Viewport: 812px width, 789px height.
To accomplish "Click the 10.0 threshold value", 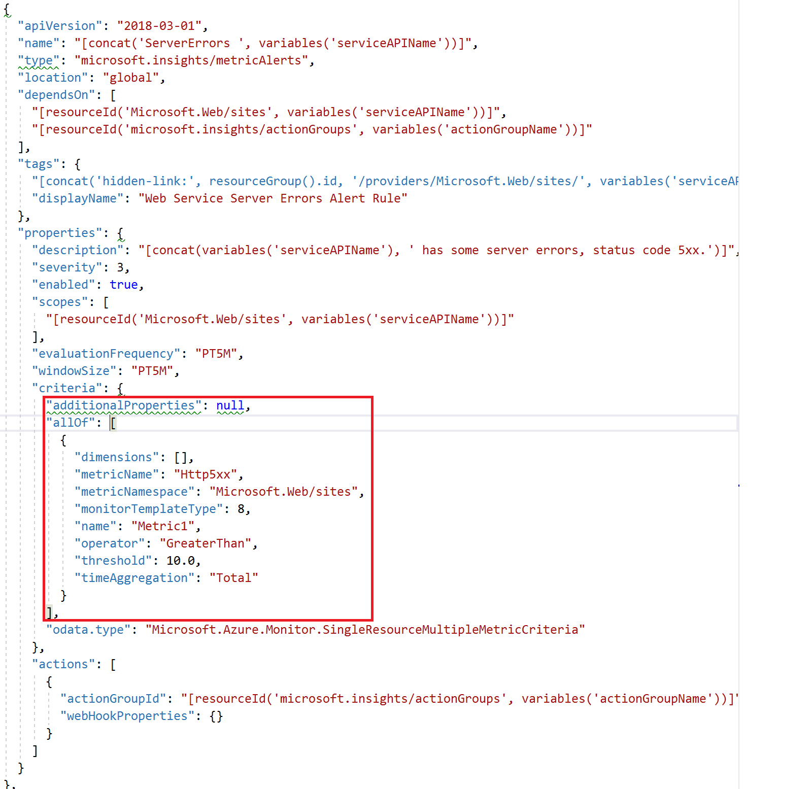I will tap(181, 561).
